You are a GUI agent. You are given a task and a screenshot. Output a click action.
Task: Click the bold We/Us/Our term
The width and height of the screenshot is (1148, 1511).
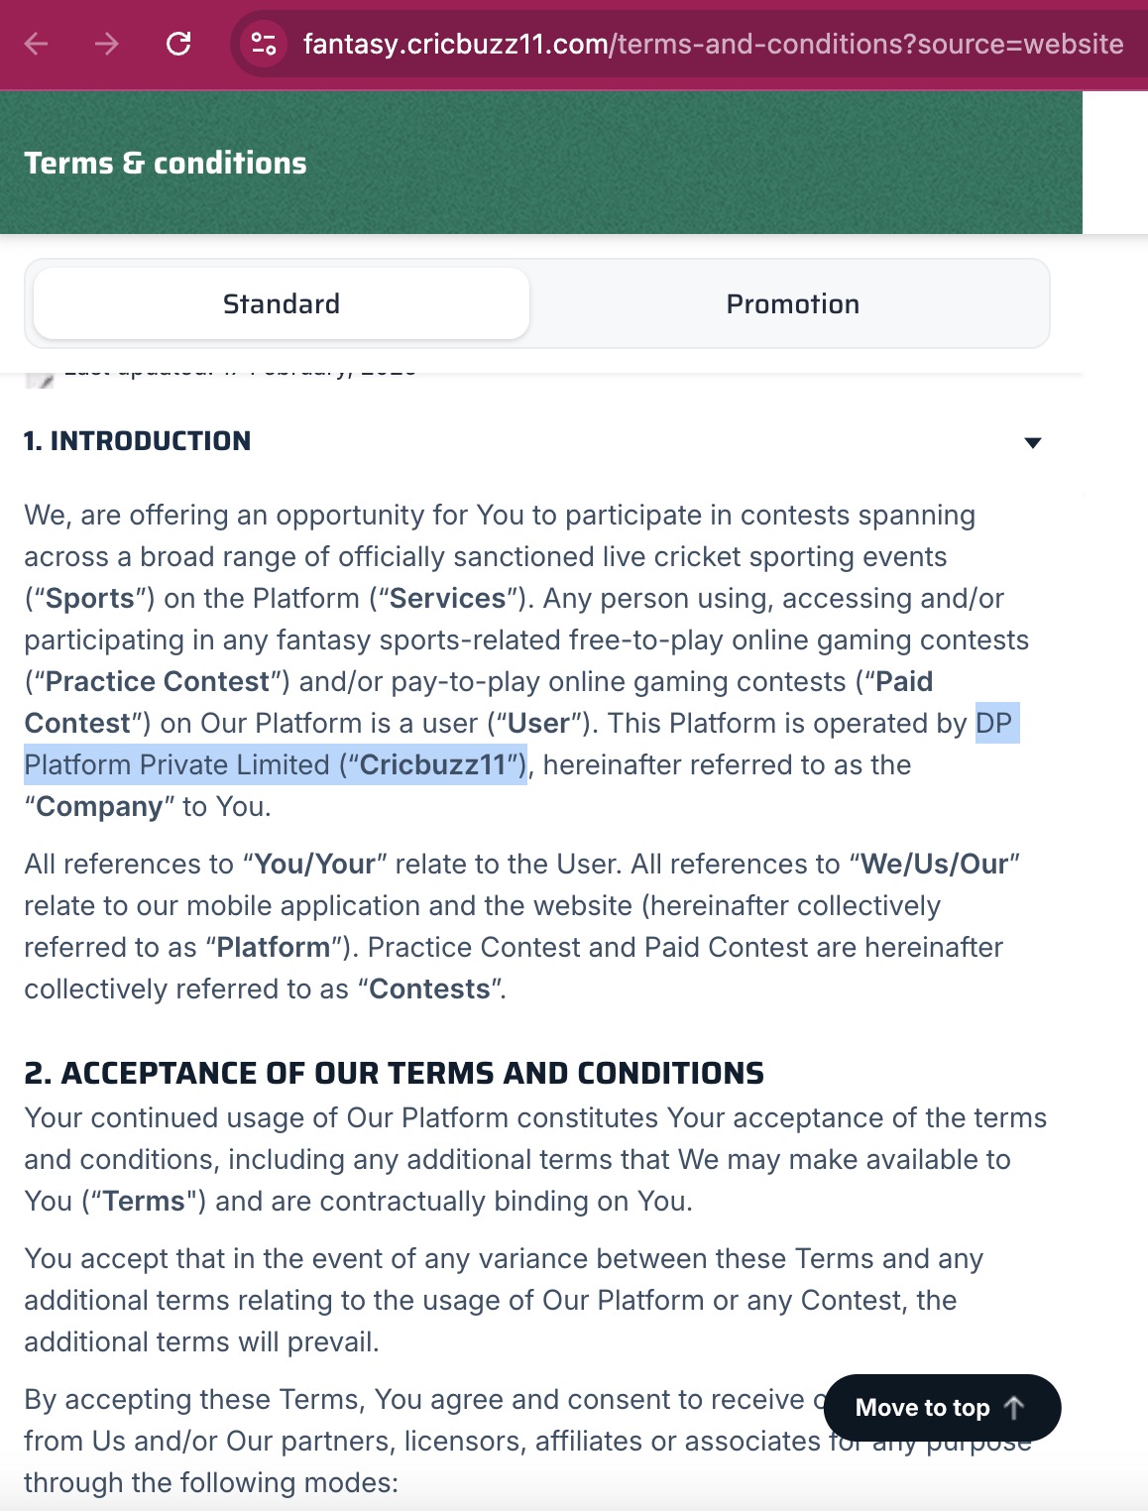(x=935, y=864)
